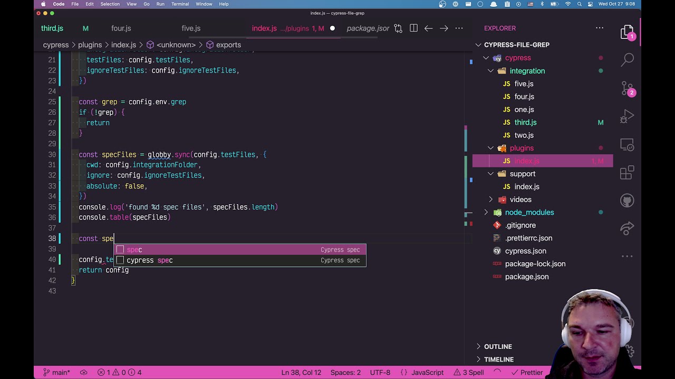Open index.js under support folder
The width and height of the screenshot is (675, 379).
(x=527, y=187)
